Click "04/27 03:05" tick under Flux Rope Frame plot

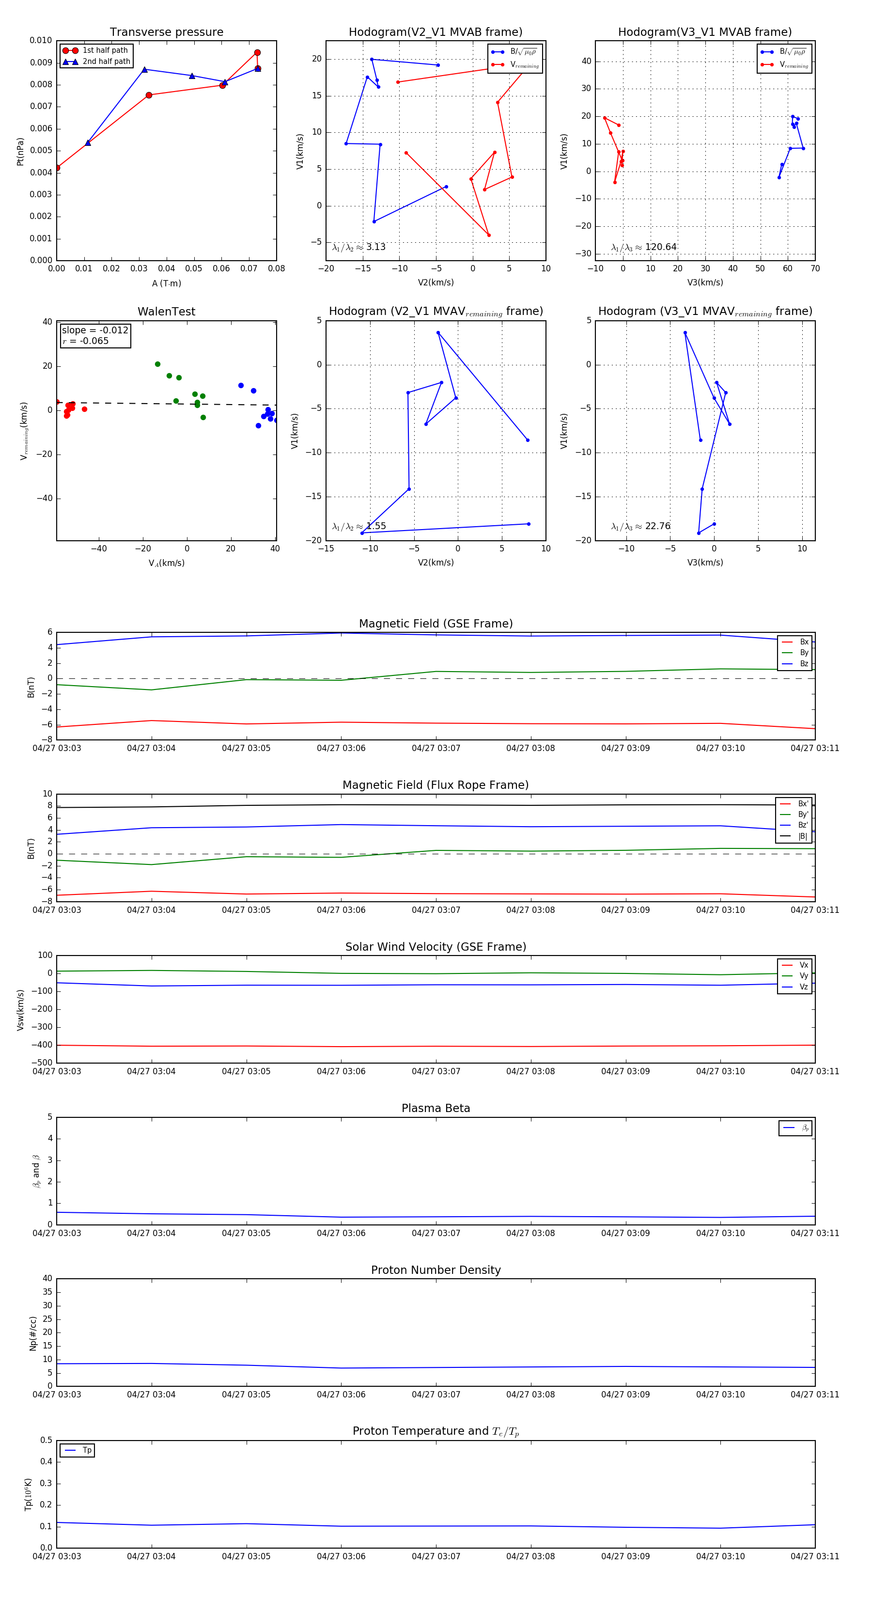(247, 910)
